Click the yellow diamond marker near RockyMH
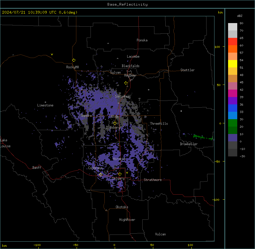 (74, 60)
